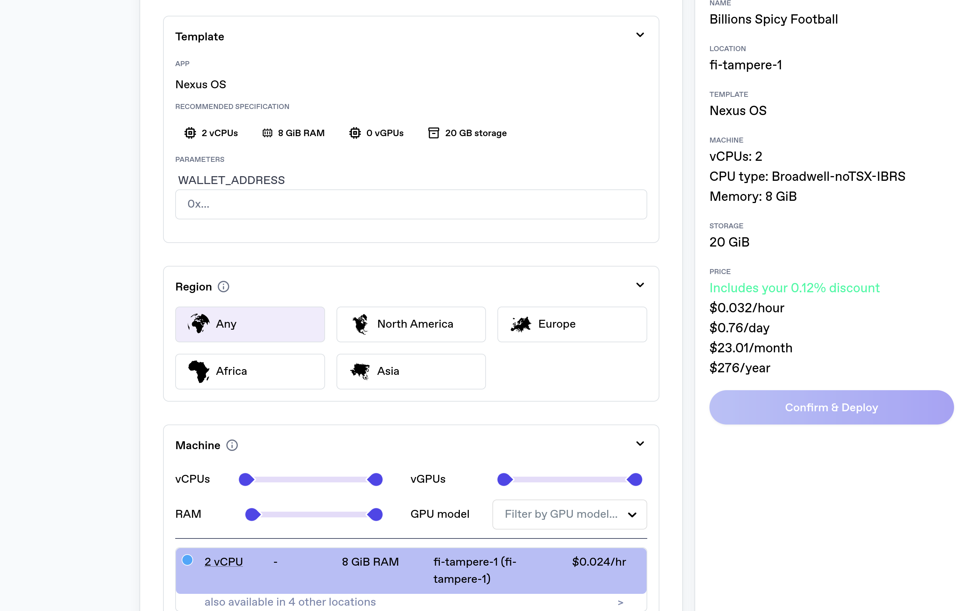Select North America region
This screenshot has width=968, height=611.
coord(411,324)
